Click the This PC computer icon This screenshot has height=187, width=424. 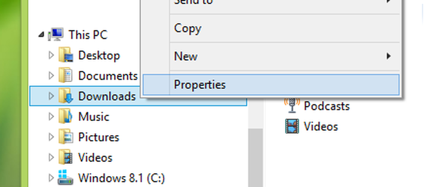[56, 34]
